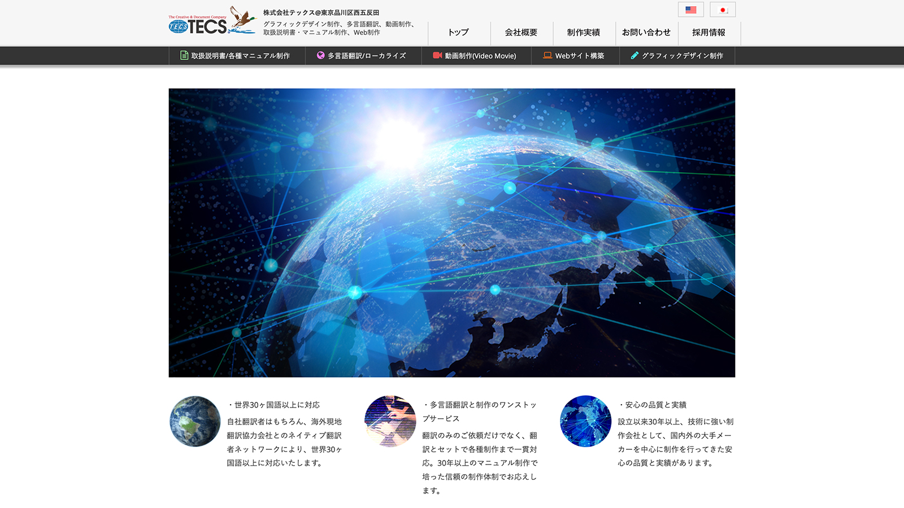The image size is (904, 508).
Task: Select the pencil icon for グラフィックデザイン制作
Action: [634, 56]
